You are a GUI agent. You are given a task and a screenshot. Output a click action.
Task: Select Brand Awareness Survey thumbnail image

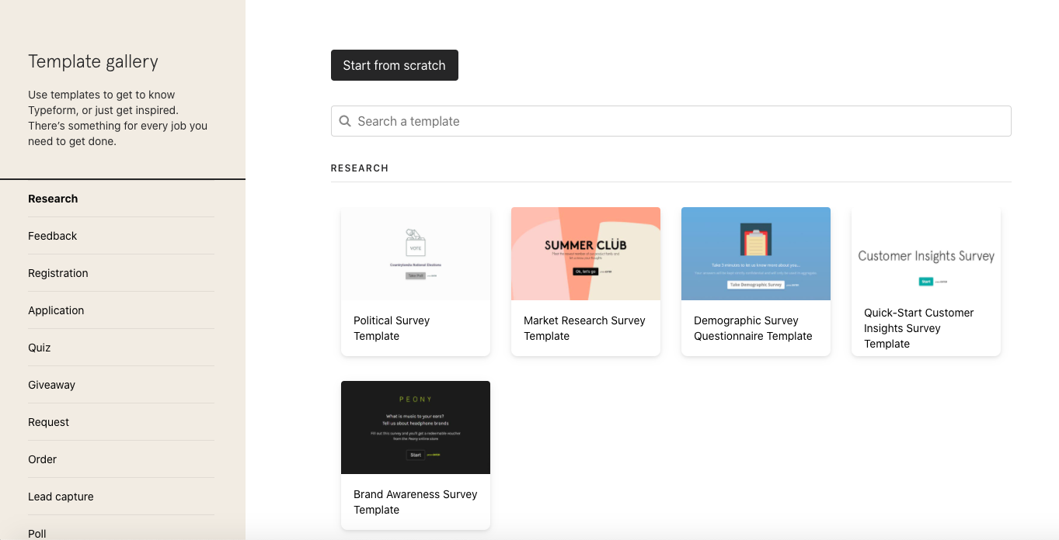[x=416, y=427]
